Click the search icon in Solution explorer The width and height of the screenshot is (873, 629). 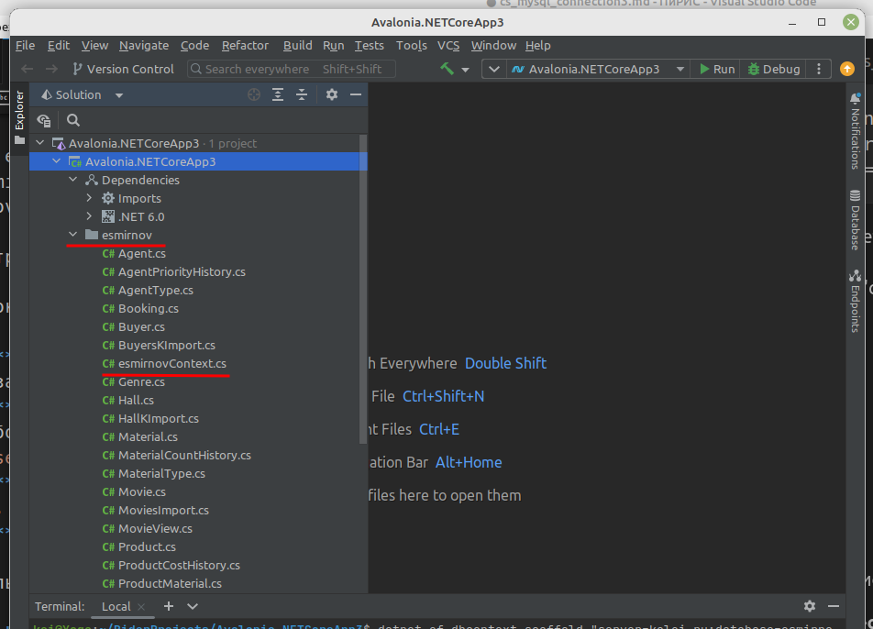click(73, 120)
